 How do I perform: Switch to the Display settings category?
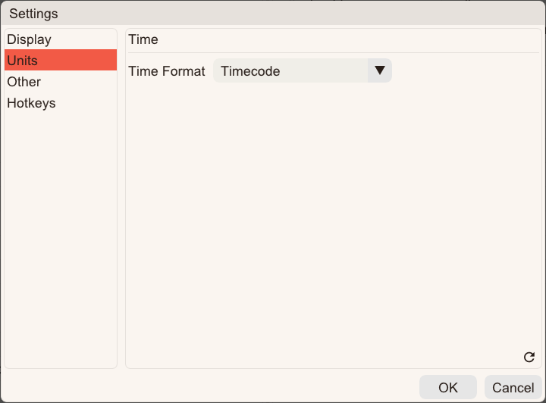[x=61, y=39]
